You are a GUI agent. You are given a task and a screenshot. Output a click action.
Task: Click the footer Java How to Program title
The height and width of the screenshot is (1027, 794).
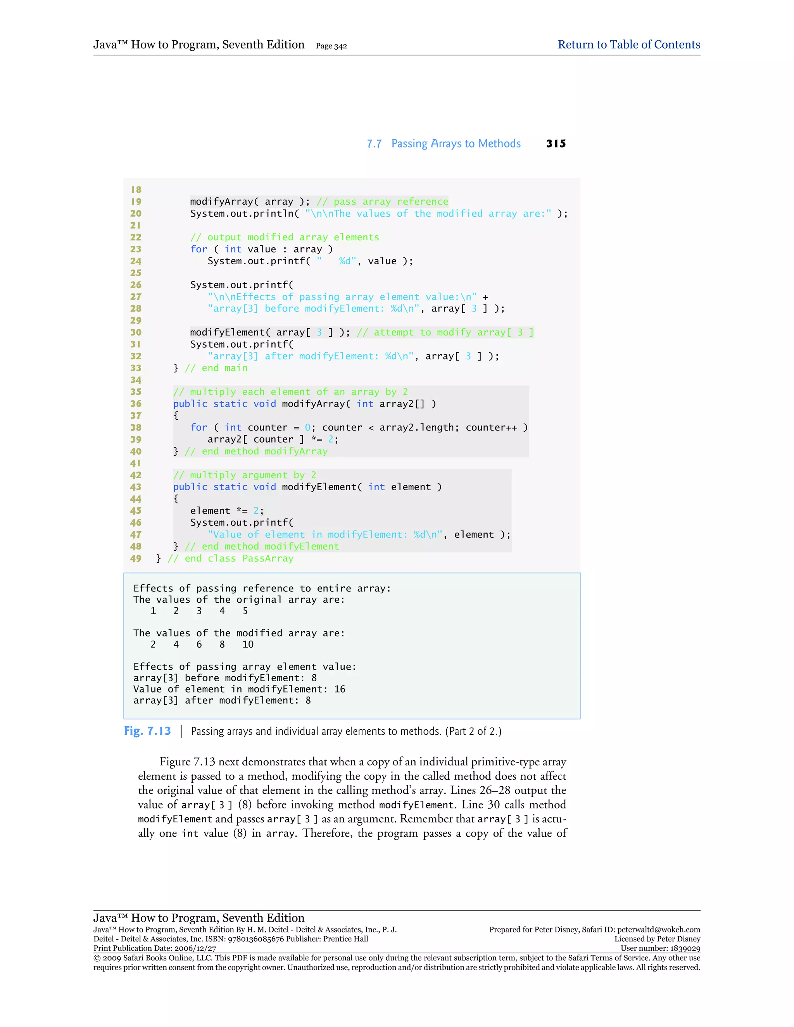(198, 917)
